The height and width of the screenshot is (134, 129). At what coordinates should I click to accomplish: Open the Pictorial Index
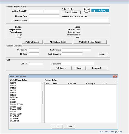tap(32, 42)
